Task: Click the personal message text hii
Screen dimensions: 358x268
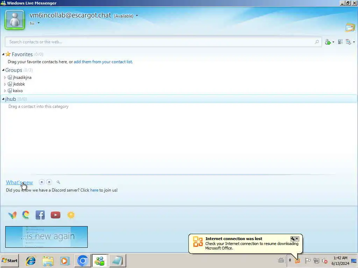Action: pos(32,23)
